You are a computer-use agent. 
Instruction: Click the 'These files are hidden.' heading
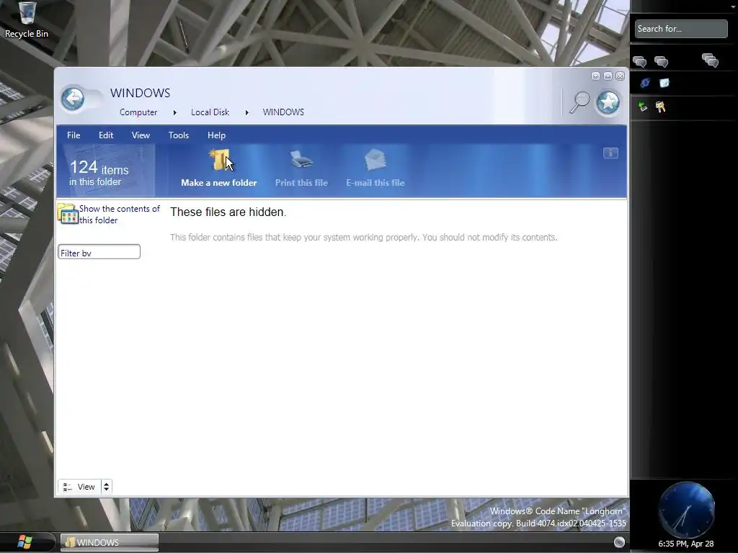(x=228, y=212)
